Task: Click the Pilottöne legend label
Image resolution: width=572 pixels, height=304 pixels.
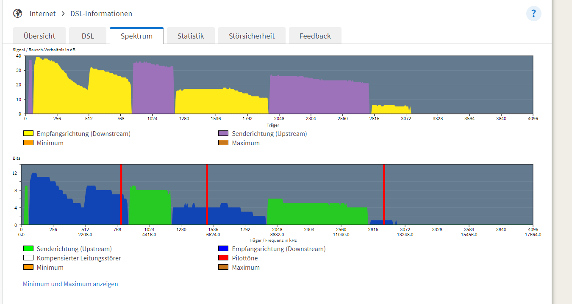Action: tap(245, 258)
